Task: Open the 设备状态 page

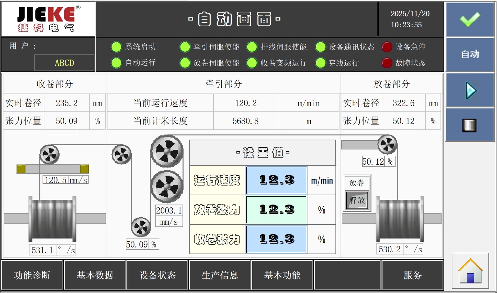Action: pyautogui.click(x=157, y=275)
